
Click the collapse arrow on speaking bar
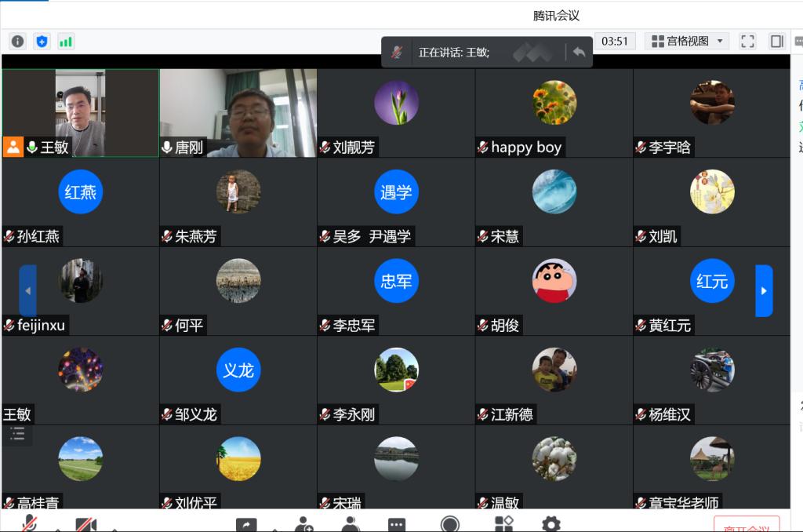(579, 53)
